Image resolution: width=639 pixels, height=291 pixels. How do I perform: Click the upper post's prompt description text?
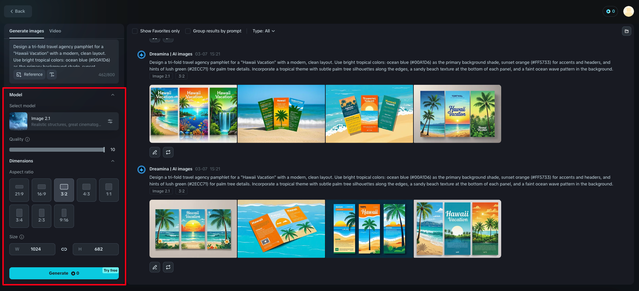pos(381,66)
